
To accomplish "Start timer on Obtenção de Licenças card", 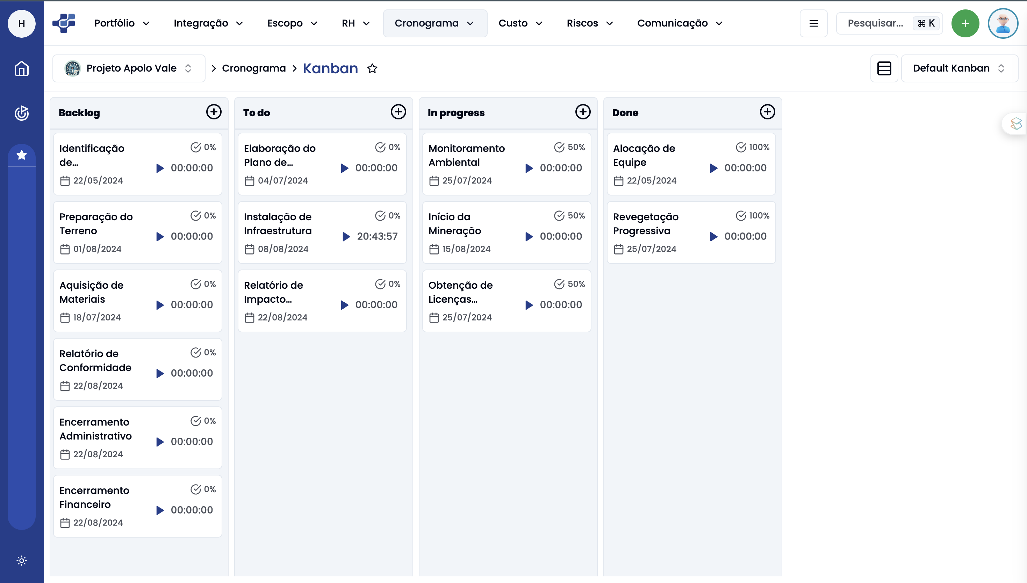I will coord(529,305).
